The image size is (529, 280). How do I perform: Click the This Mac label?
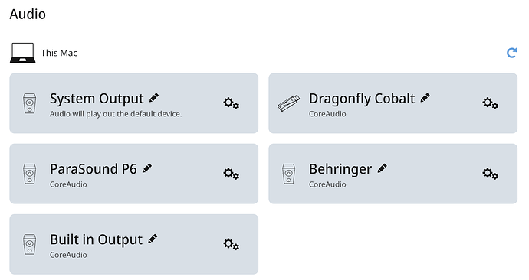(59, 53)
